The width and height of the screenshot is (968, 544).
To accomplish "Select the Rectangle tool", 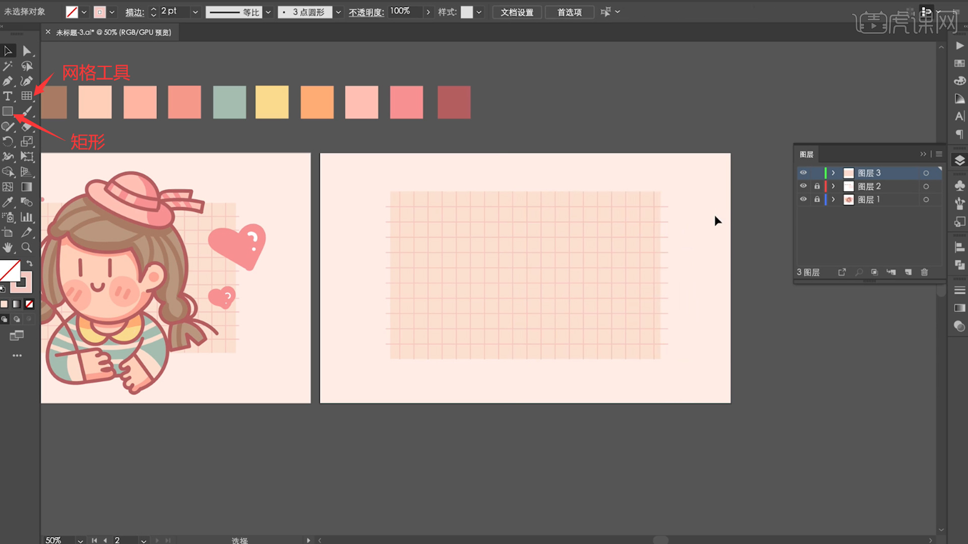I will point(8,111).
